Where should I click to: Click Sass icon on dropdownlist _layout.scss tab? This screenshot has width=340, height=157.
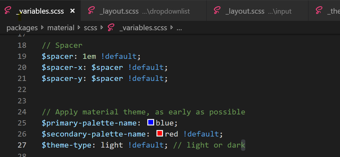[92, 11]
